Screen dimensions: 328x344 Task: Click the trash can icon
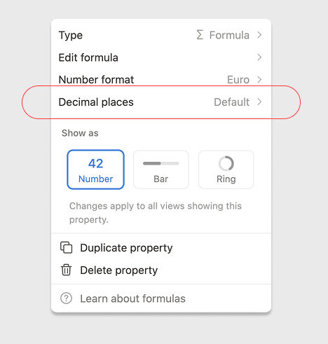tap(66, 270)
